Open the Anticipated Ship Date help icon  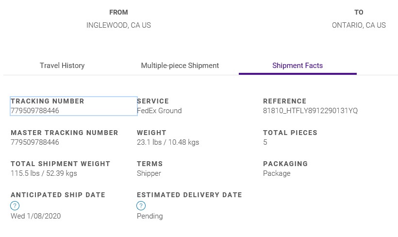(15, 206)
